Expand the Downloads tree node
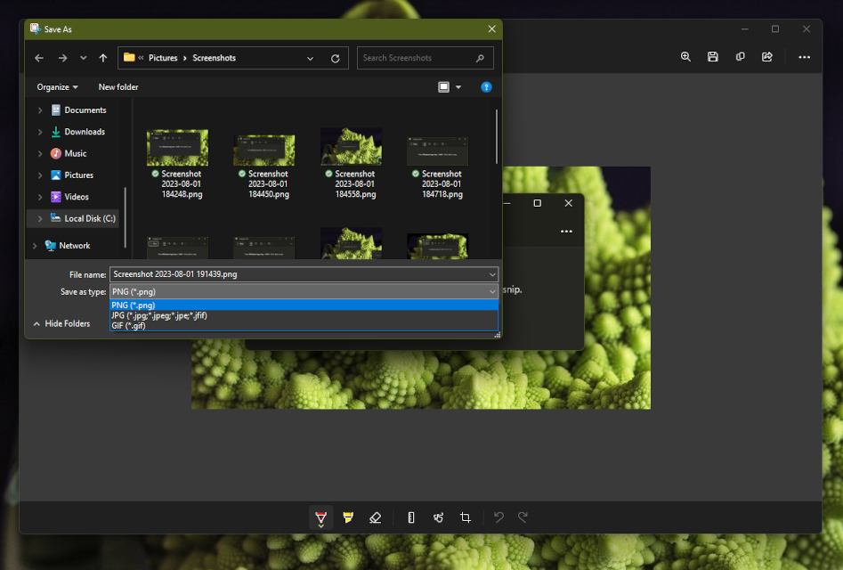The width and height of the screenshot is (843, 570). tap(40, 132)
